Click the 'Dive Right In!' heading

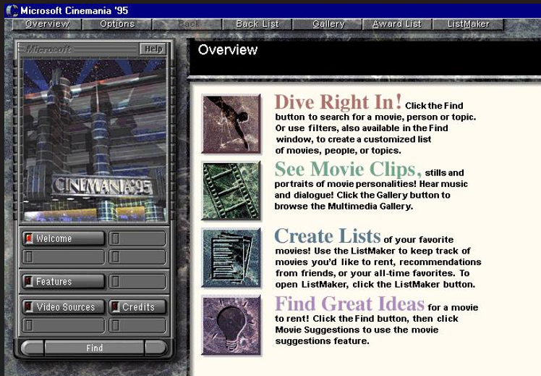338,102
